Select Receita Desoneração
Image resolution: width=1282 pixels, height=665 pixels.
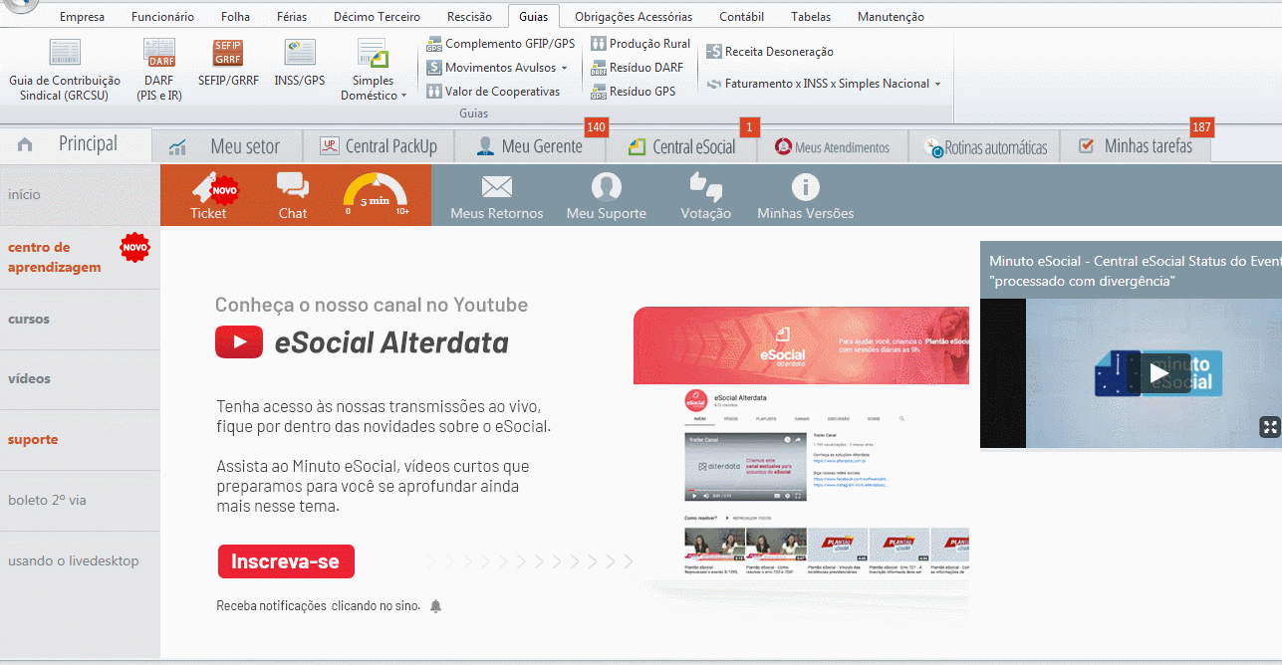tap(770, 52)
